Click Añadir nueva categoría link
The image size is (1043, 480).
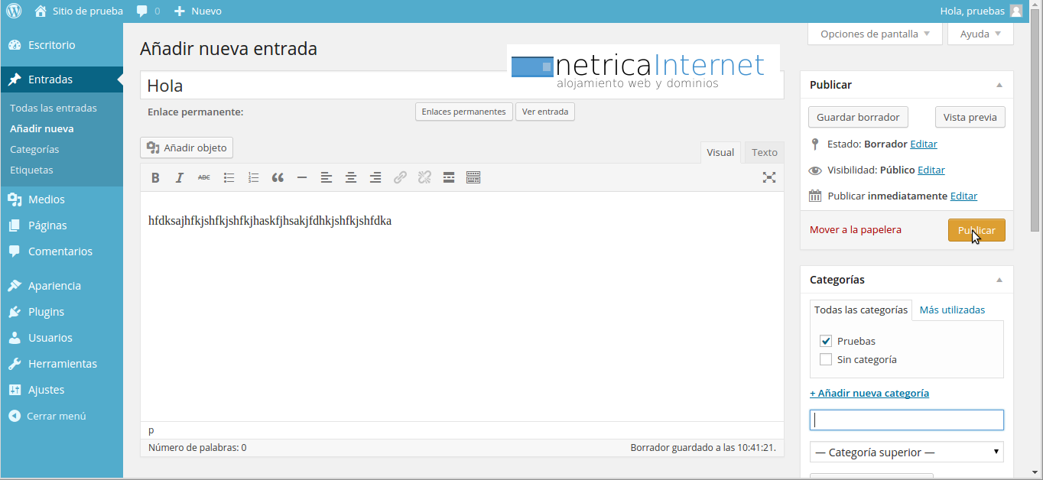coord(869,393)
